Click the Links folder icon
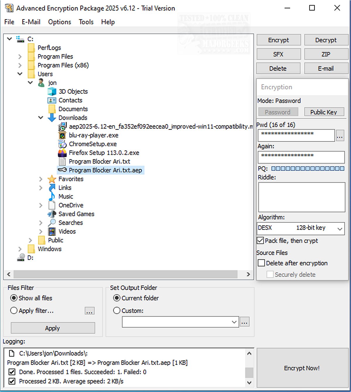351x392 pixels. pyautogui.click(x=52, y=188)
